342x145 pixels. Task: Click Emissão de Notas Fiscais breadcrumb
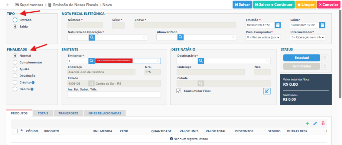pyautogui.click(x=73, y=5)
